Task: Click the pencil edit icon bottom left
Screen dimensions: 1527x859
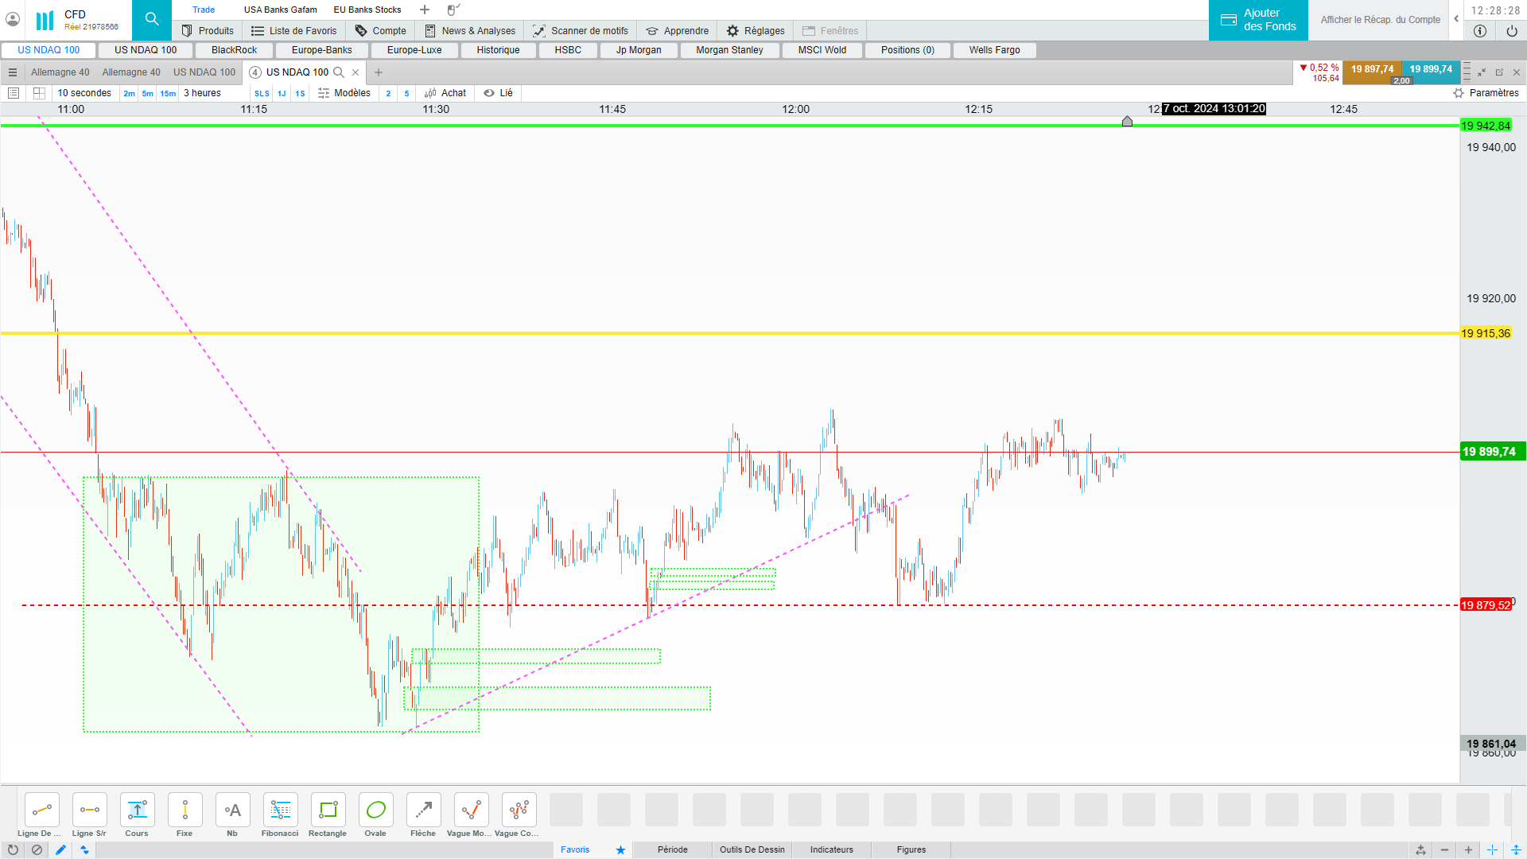Action: (x=60, y=849)
